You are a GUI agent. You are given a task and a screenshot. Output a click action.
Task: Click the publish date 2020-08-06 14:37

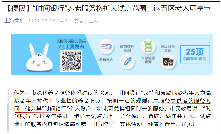[x=49, y=21]
